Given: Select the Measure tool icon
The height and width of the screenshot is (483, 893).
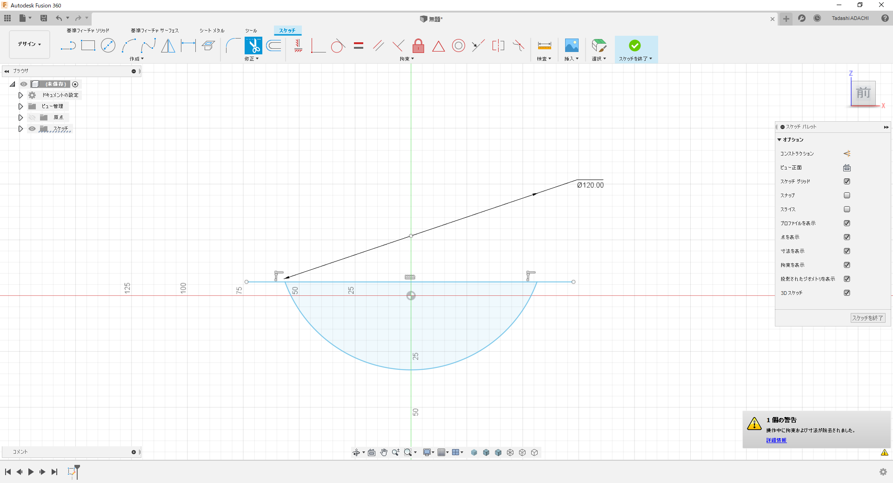Looking at the screenshot, I should tap(544, 46).
